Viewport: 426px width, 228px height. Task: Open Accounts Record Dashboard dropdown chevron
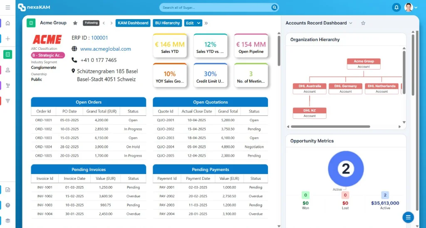pos(351,23)
